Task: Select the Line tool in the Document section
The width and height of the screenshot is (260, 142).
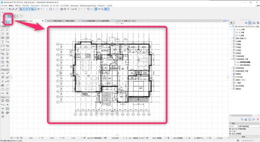Action: coord(7,85)
